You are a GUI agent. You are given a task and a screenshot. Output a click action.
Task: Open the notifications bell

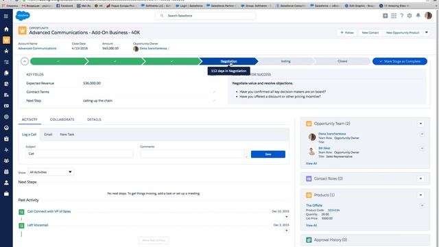(418, 15)
